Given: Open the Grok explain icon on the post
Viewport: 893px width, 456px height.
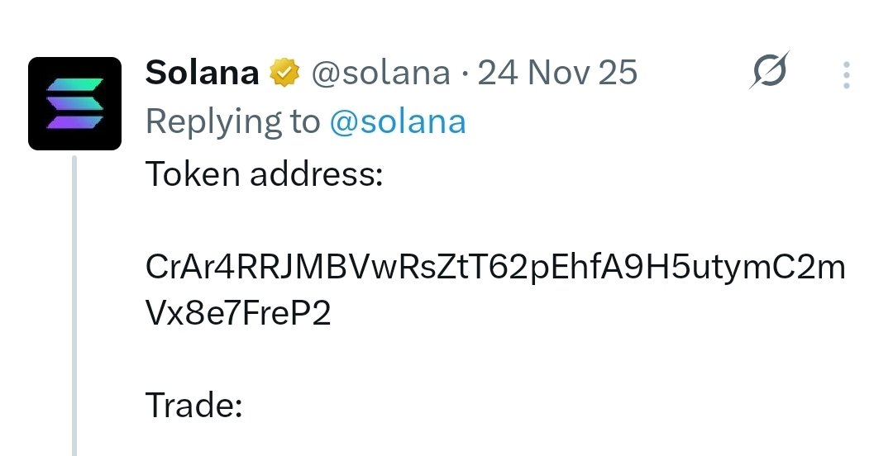Looking at the screenshot, I should pyautogui.click(x=768, y=74).
